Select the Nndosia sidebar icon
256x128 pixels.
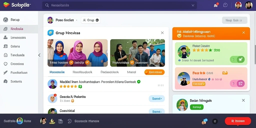[5, 29]
